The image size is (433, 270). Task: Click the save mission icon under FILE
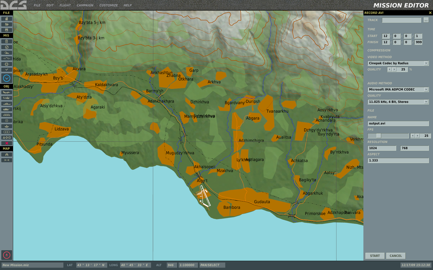click(6, 29)
